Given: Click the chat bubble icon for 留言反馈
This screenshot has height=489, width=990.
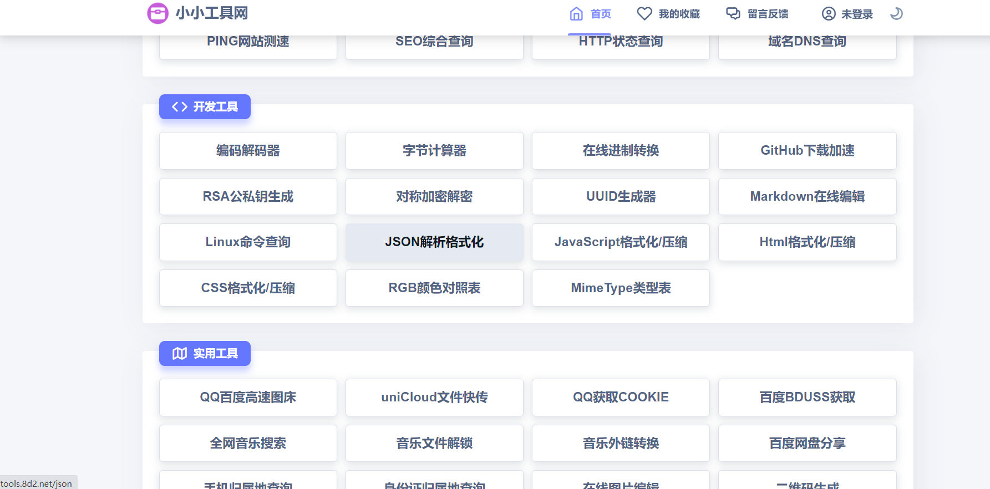Looking at the screenshot, I should coord(733,14).
